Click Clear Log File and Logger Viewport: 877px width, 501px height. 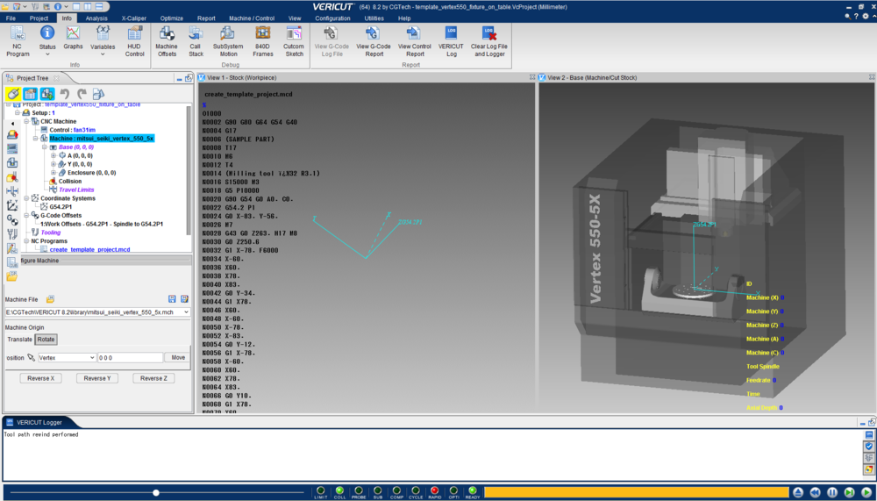pos(488,41)
